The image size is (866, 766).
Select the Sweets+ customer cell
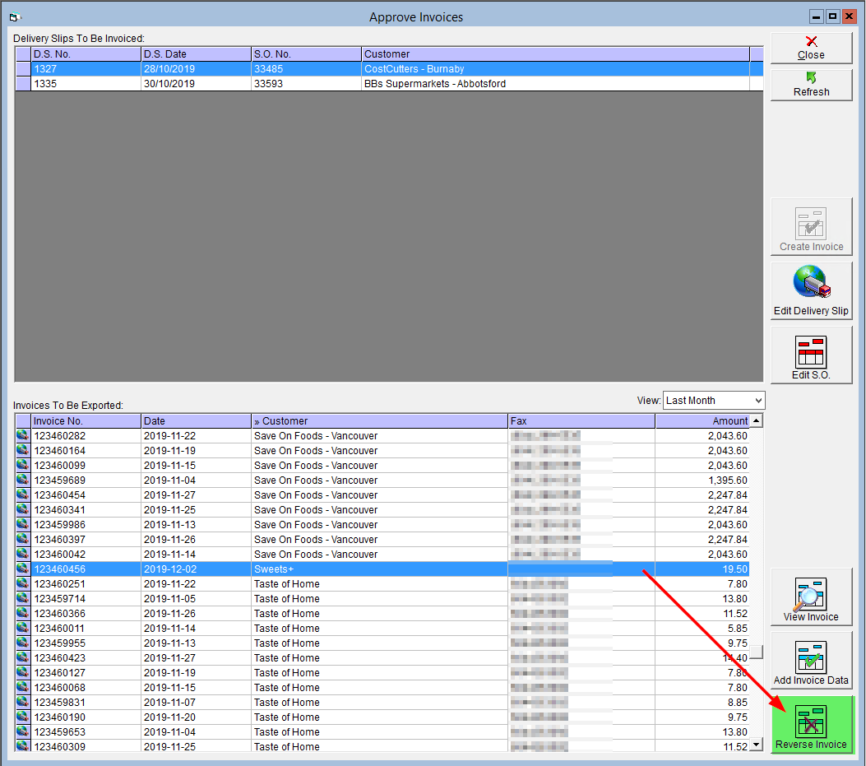(379, 569)
